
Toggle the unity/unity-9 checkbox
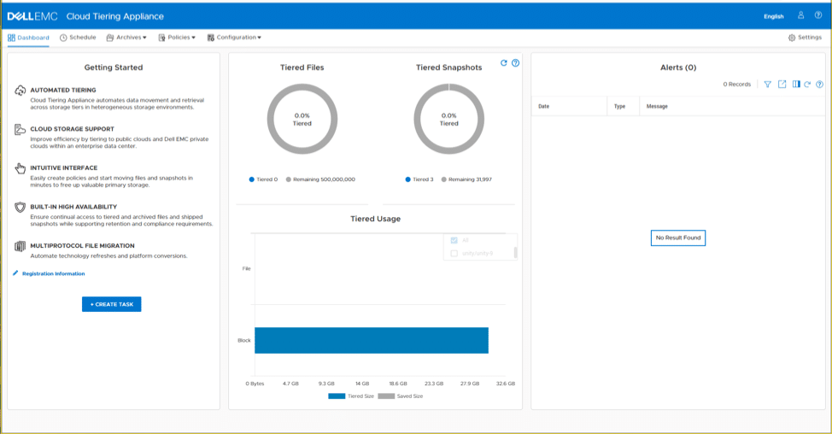pos(454,254)
